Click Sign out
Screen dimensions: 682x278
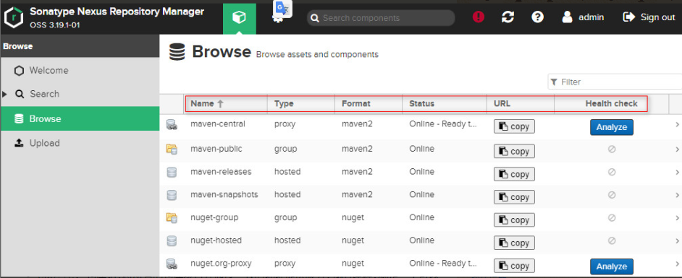point(649,17)
